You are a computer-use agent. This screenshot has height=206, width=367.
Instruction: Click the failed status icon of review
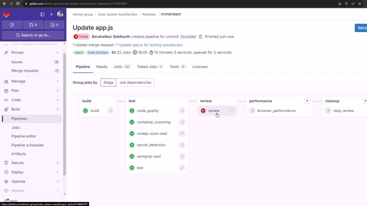pos(203,111)
